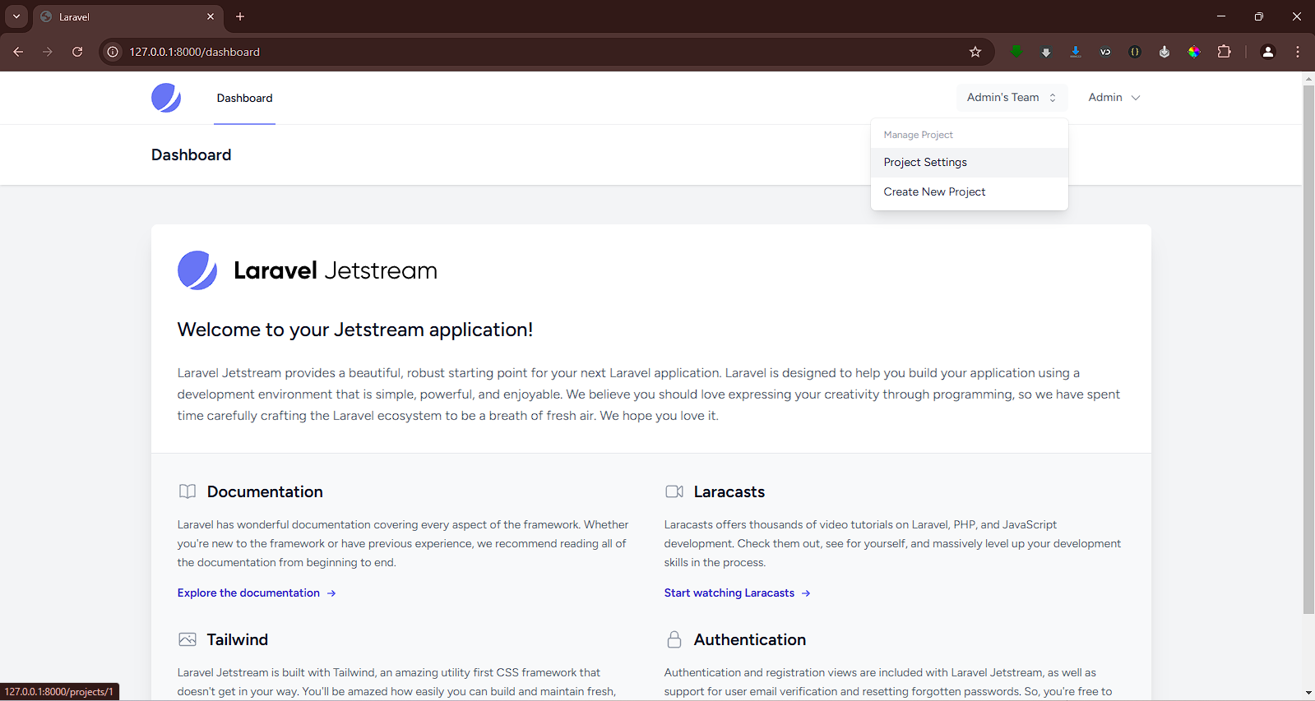Open the Chrome three-dot menu
This screenshot has width=1315, height=701.
pos(1298,52)
